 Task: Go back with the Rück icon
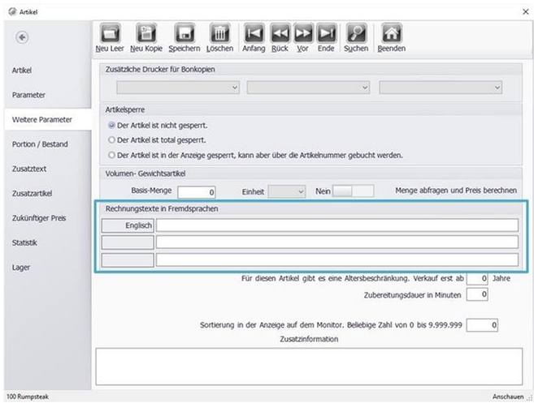[x=280, y=33]
